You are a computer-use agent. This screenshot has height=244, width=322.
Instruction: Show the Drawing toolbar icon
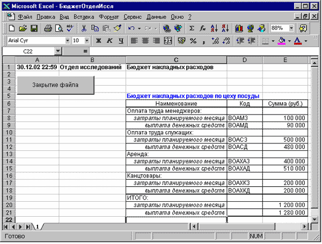point(261,28)
